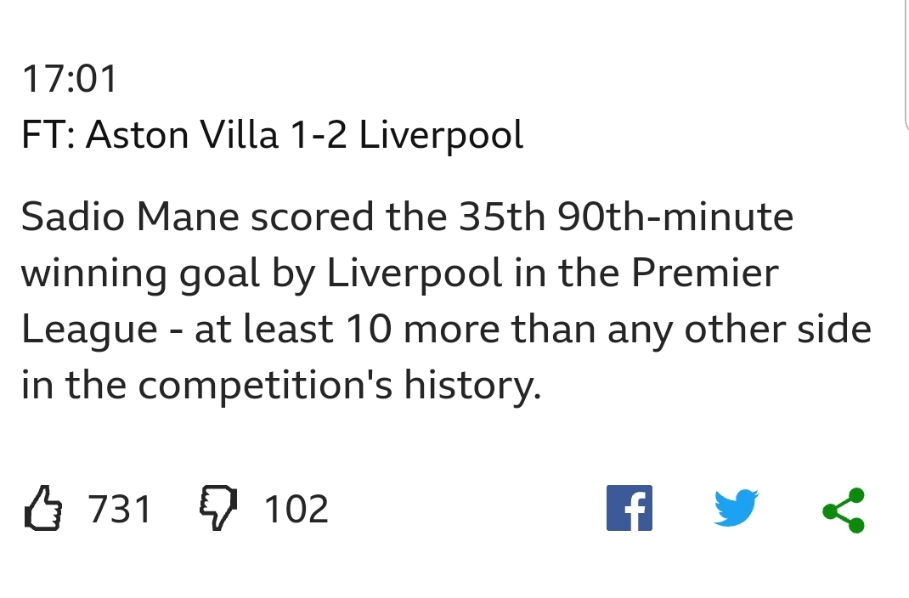
Task: Click the 1-2 score in headline
Action: pos(319,135)
